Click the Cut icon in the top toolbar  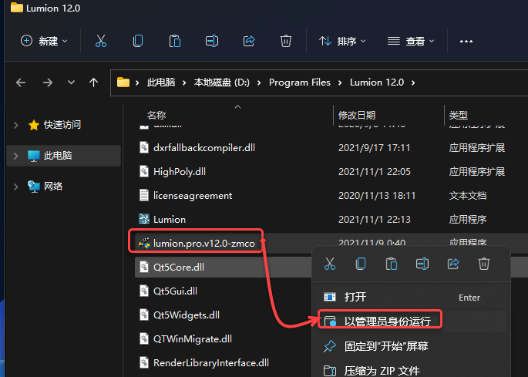(x=101, y=41)
